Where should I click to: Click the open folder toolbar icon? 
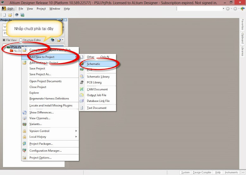[10, 15]
